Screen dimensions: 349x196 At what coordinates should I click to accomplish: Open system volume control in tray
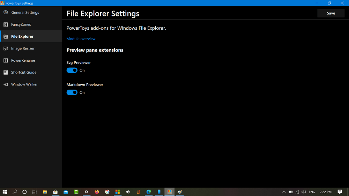pyautogui.click(x=304, y=192)
